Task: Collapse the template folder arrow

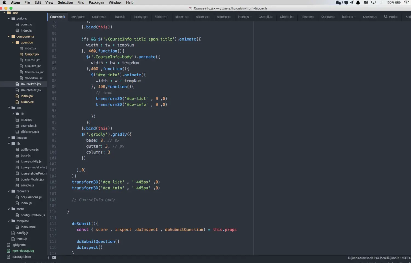Action: [x=9, y=221]
